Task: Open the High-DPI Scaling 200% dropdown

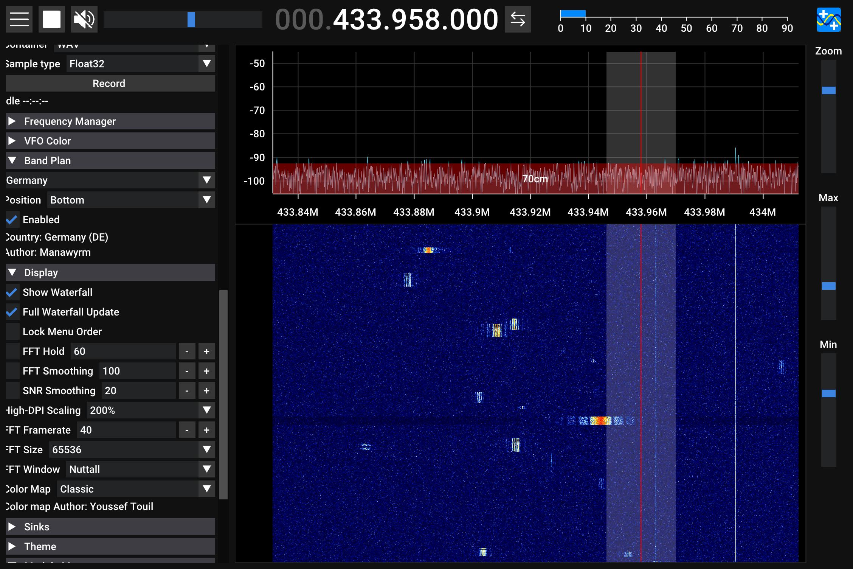Action: 151,410
